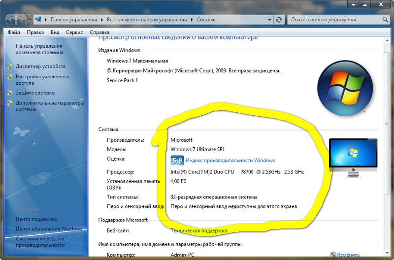Click the magnifier search icon
394x260 pixels.
(x=385, y=20)
